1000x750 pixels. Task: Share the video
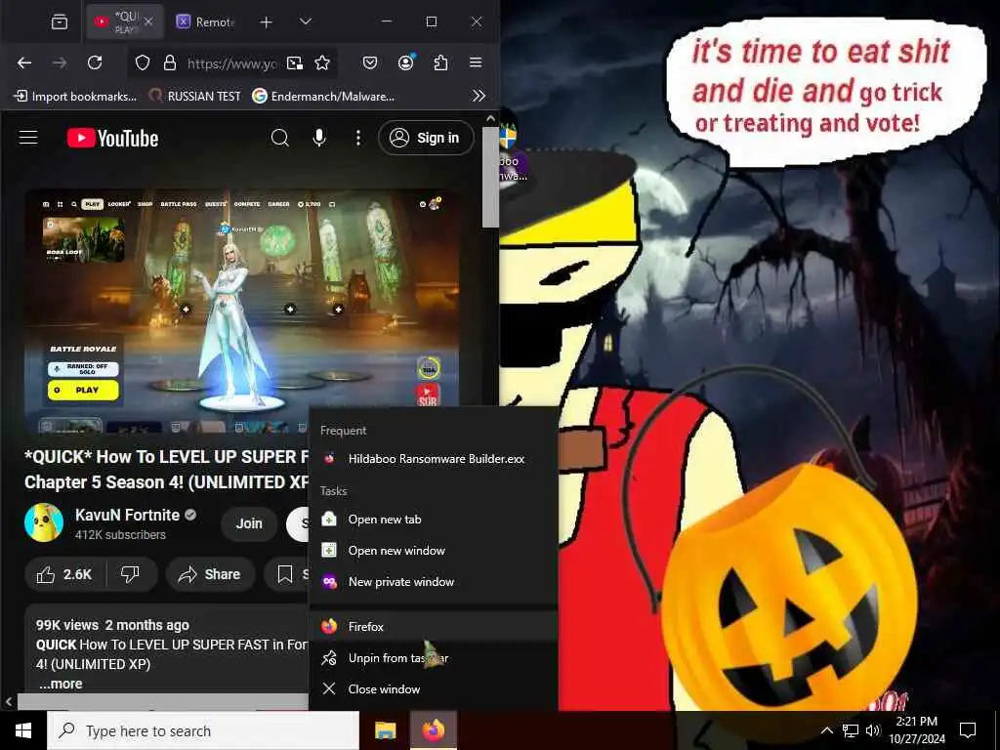click(x=211, y=574)
